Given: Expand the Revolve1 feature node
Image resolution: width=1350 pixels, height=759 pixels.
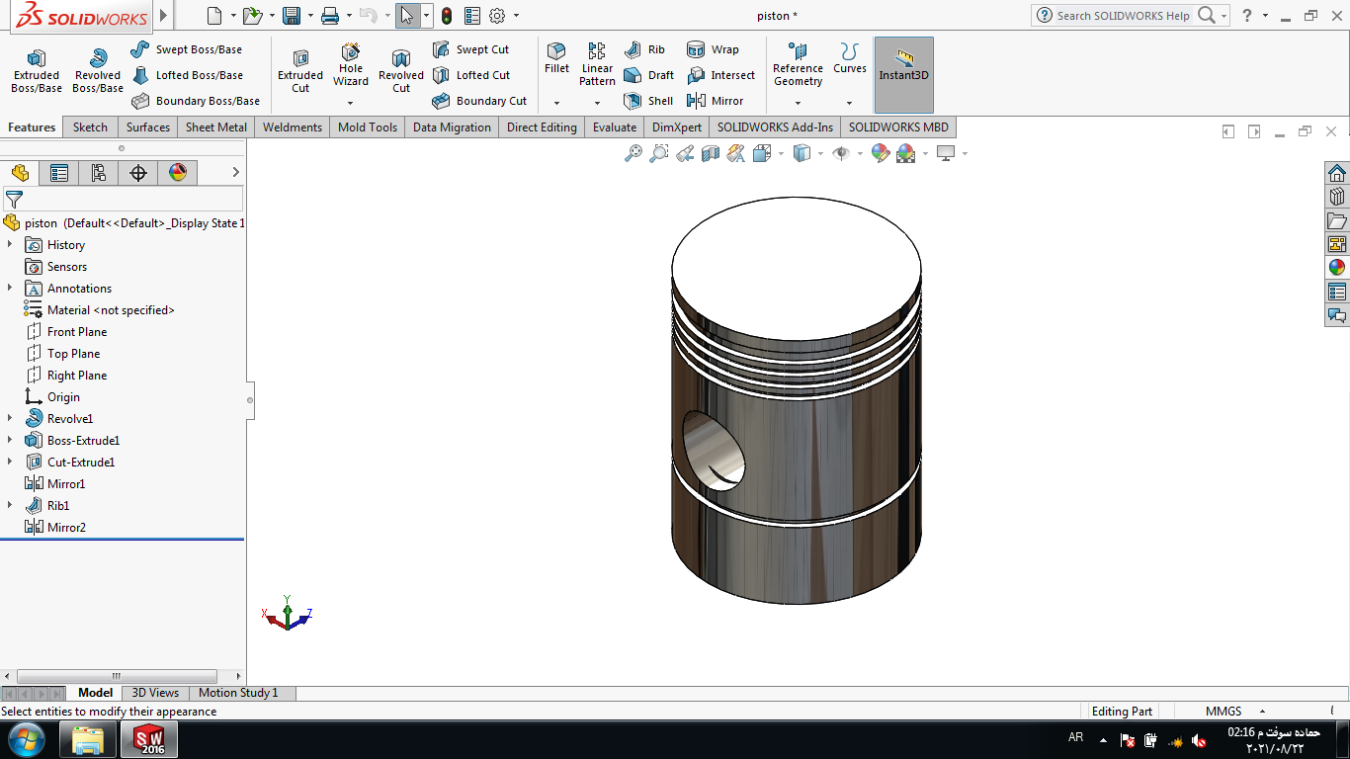Looking at the screenshot, I should point(10,419).
